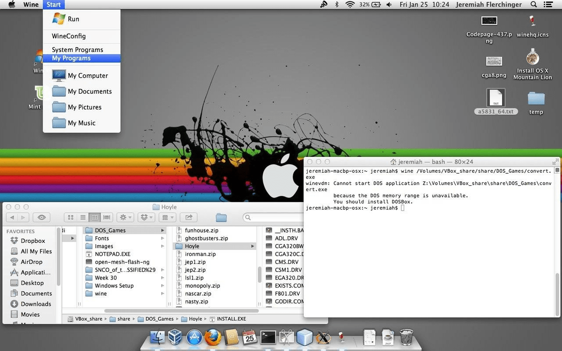Open the action gear menu in Finder

[123, 217]
